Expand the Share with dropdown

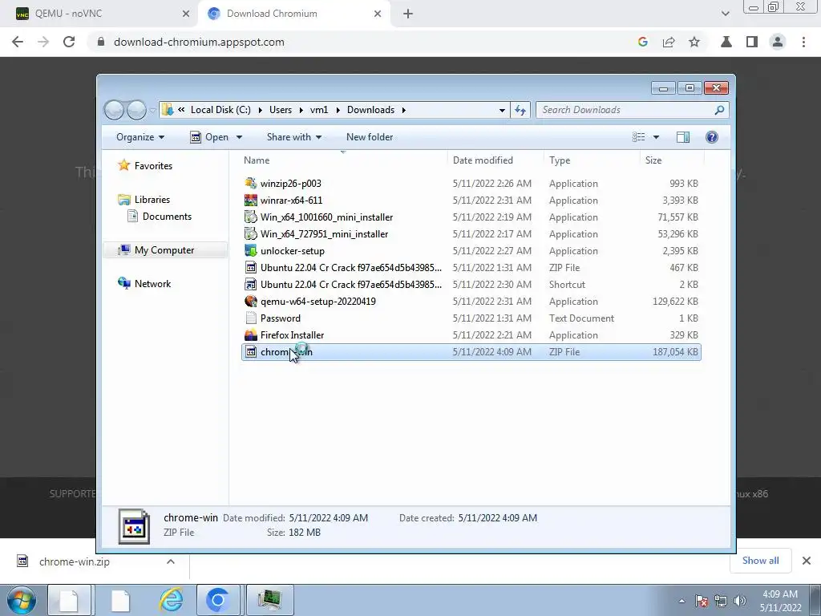(293, 137)
